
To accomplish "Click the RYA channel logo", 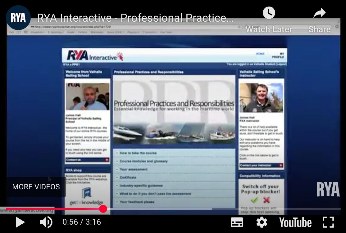I will pyautogui.click(x=18, y=18).
